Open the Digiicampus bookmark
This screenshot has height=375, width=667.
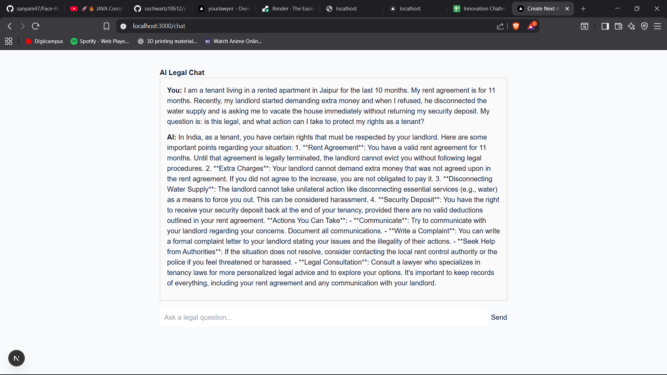44,41
